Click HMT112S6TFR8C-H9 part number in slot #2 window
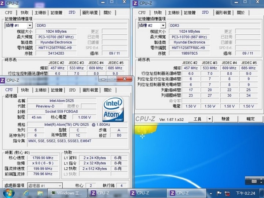Screen dimensions: 264x198 [190, 48]
